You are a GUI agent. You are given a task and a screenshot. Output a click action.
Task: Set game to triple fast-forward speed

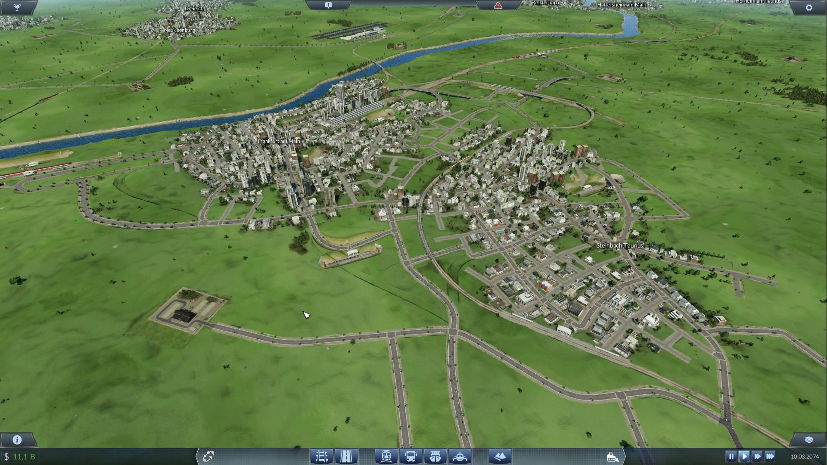pyautogui.click(x=770, y=456)
